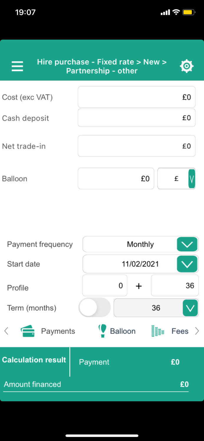This screenshot has width=204, height=441.
Task: Toggle the Term (months) switch
Action: point(94,308)
